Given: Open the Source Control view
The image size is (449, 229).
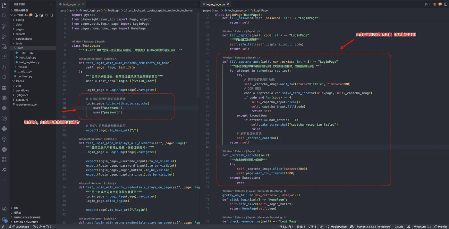Looking at the screenshot, I should pos(4,26).
